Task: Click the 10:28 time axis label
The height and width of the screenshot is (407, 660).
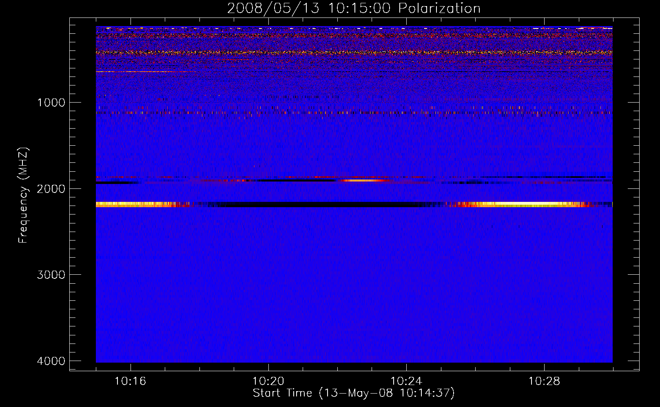Action: 544,381
